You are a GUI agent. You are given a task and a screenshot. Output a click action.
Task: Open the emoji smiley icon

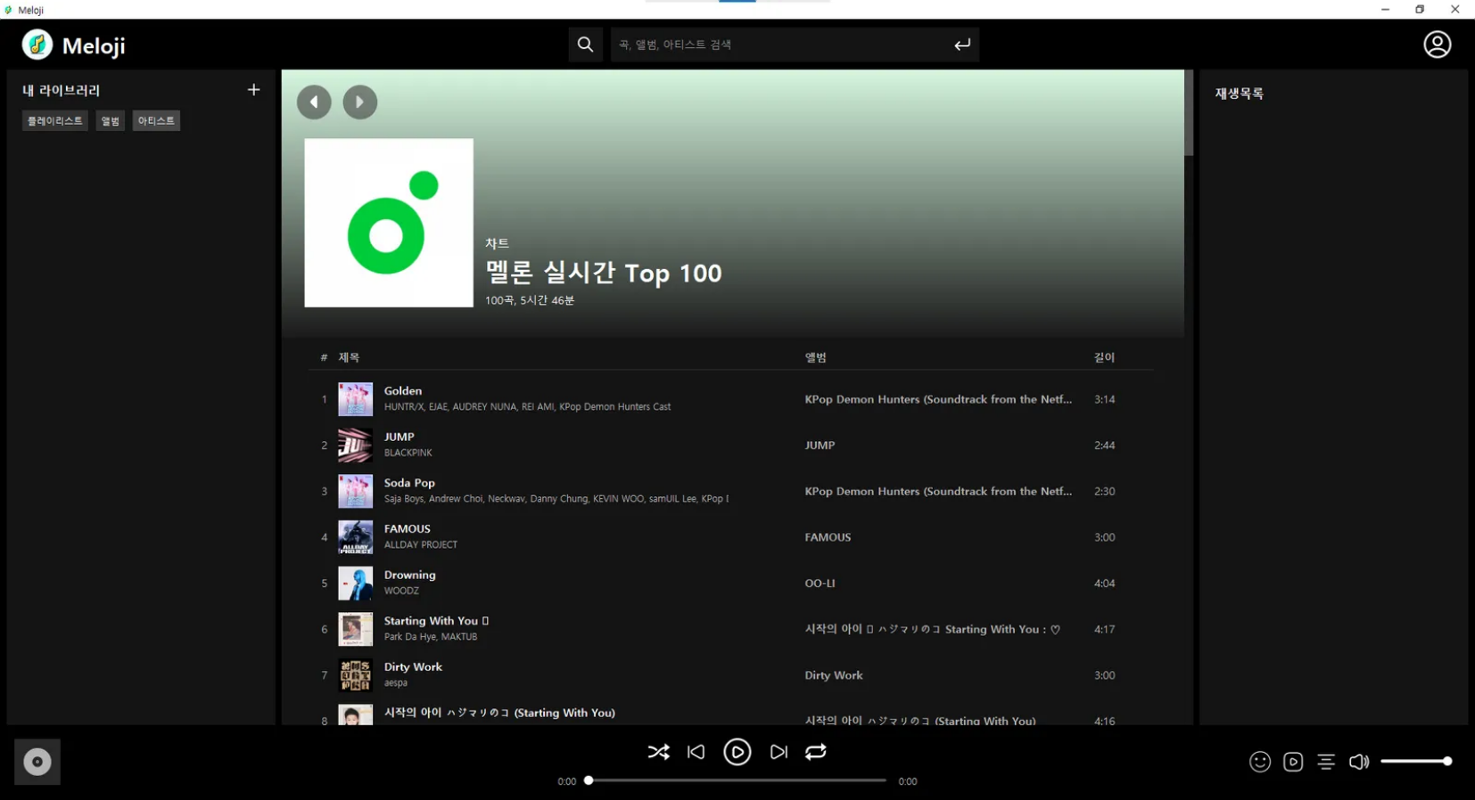click(x=1259, y=762)
